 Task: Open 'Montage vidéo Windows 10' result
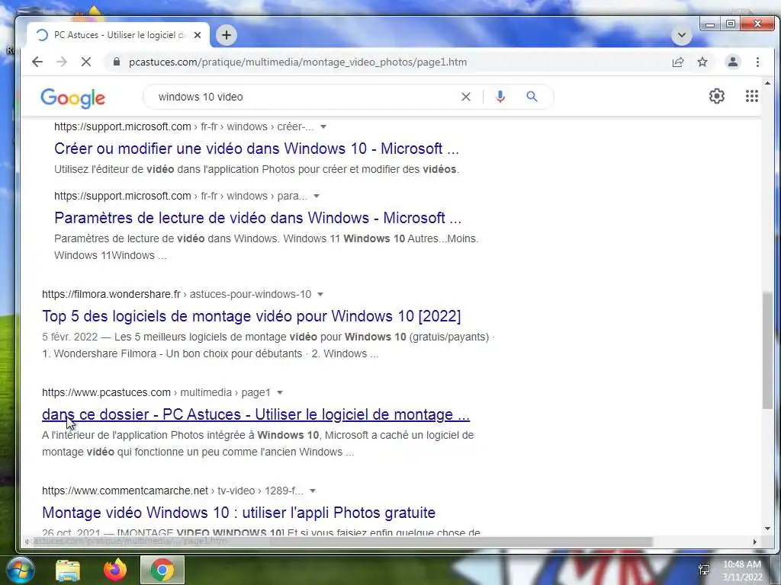239,513
